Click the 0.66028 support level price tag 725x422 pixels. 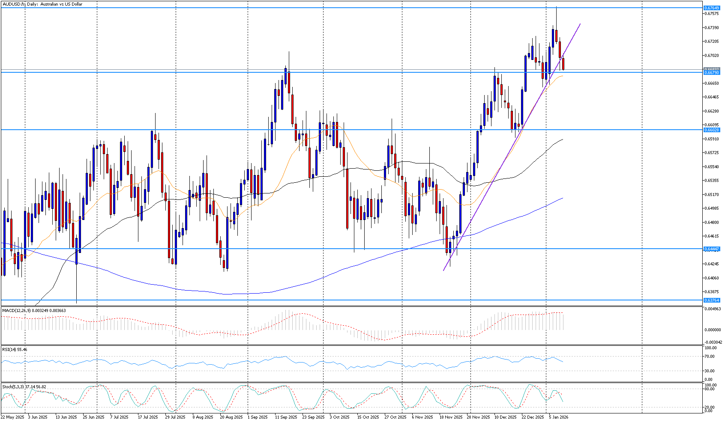click(x=712, y=130)
